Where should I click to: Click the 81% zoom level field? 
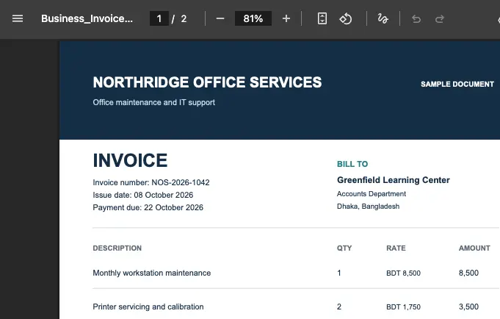point(253,18)
